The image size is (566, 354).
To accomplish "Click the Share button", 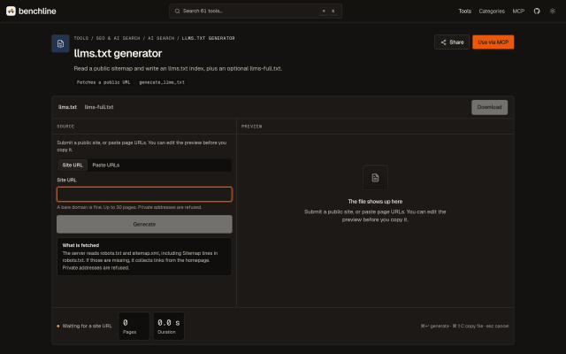I will (452, 42).
